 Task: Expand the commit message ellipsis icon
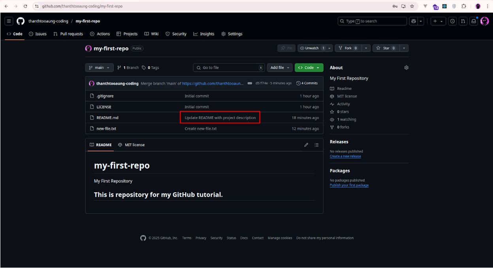click(x=250, y=83)
